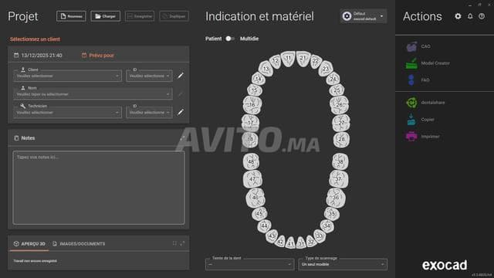The height and width of the screenshot is (278, 494).
Task: Select tooth 38 on the chart
Action: (340, 161)
